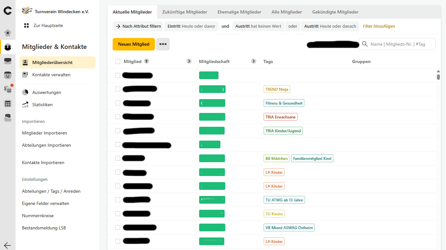446x250 pixels.
Task: Click the Filter hinzufügen link
Action: pos(379,26)
